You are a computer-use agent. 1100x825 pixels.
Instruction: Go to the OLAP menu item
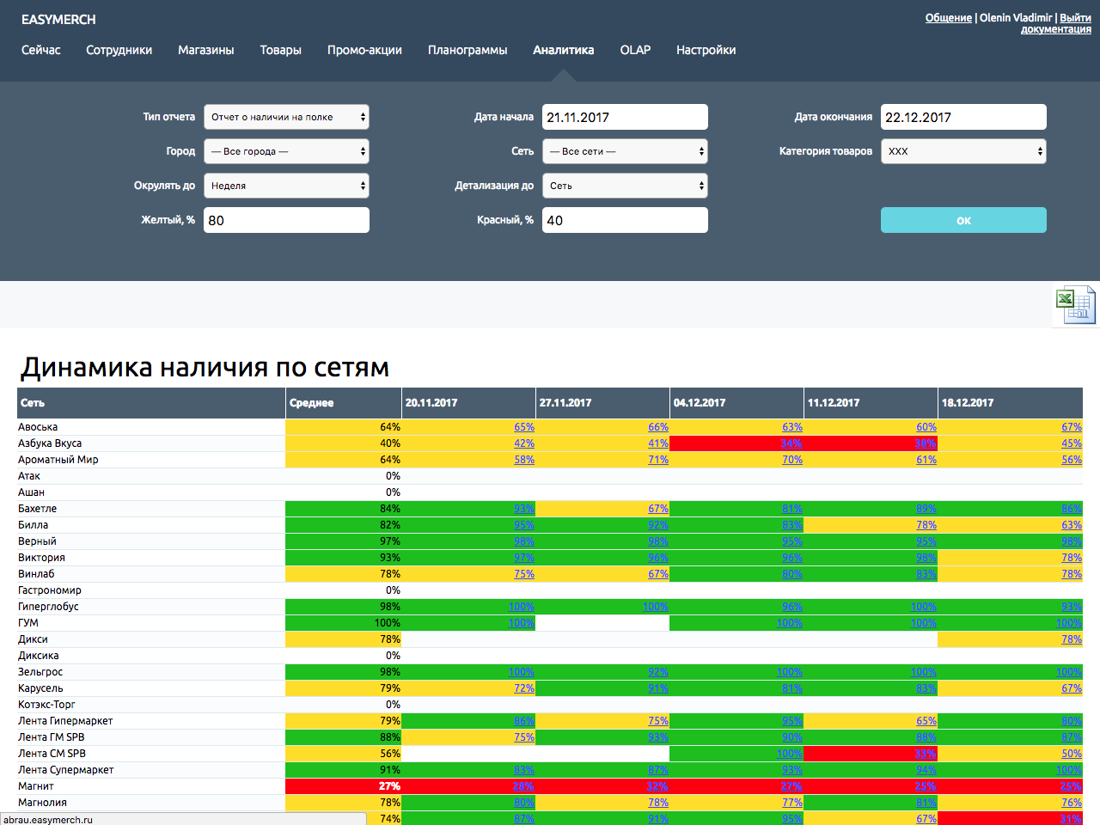click(x=635, y=50)
